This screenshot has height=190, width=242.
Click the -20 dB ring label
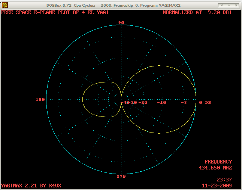tap(143, 102)
